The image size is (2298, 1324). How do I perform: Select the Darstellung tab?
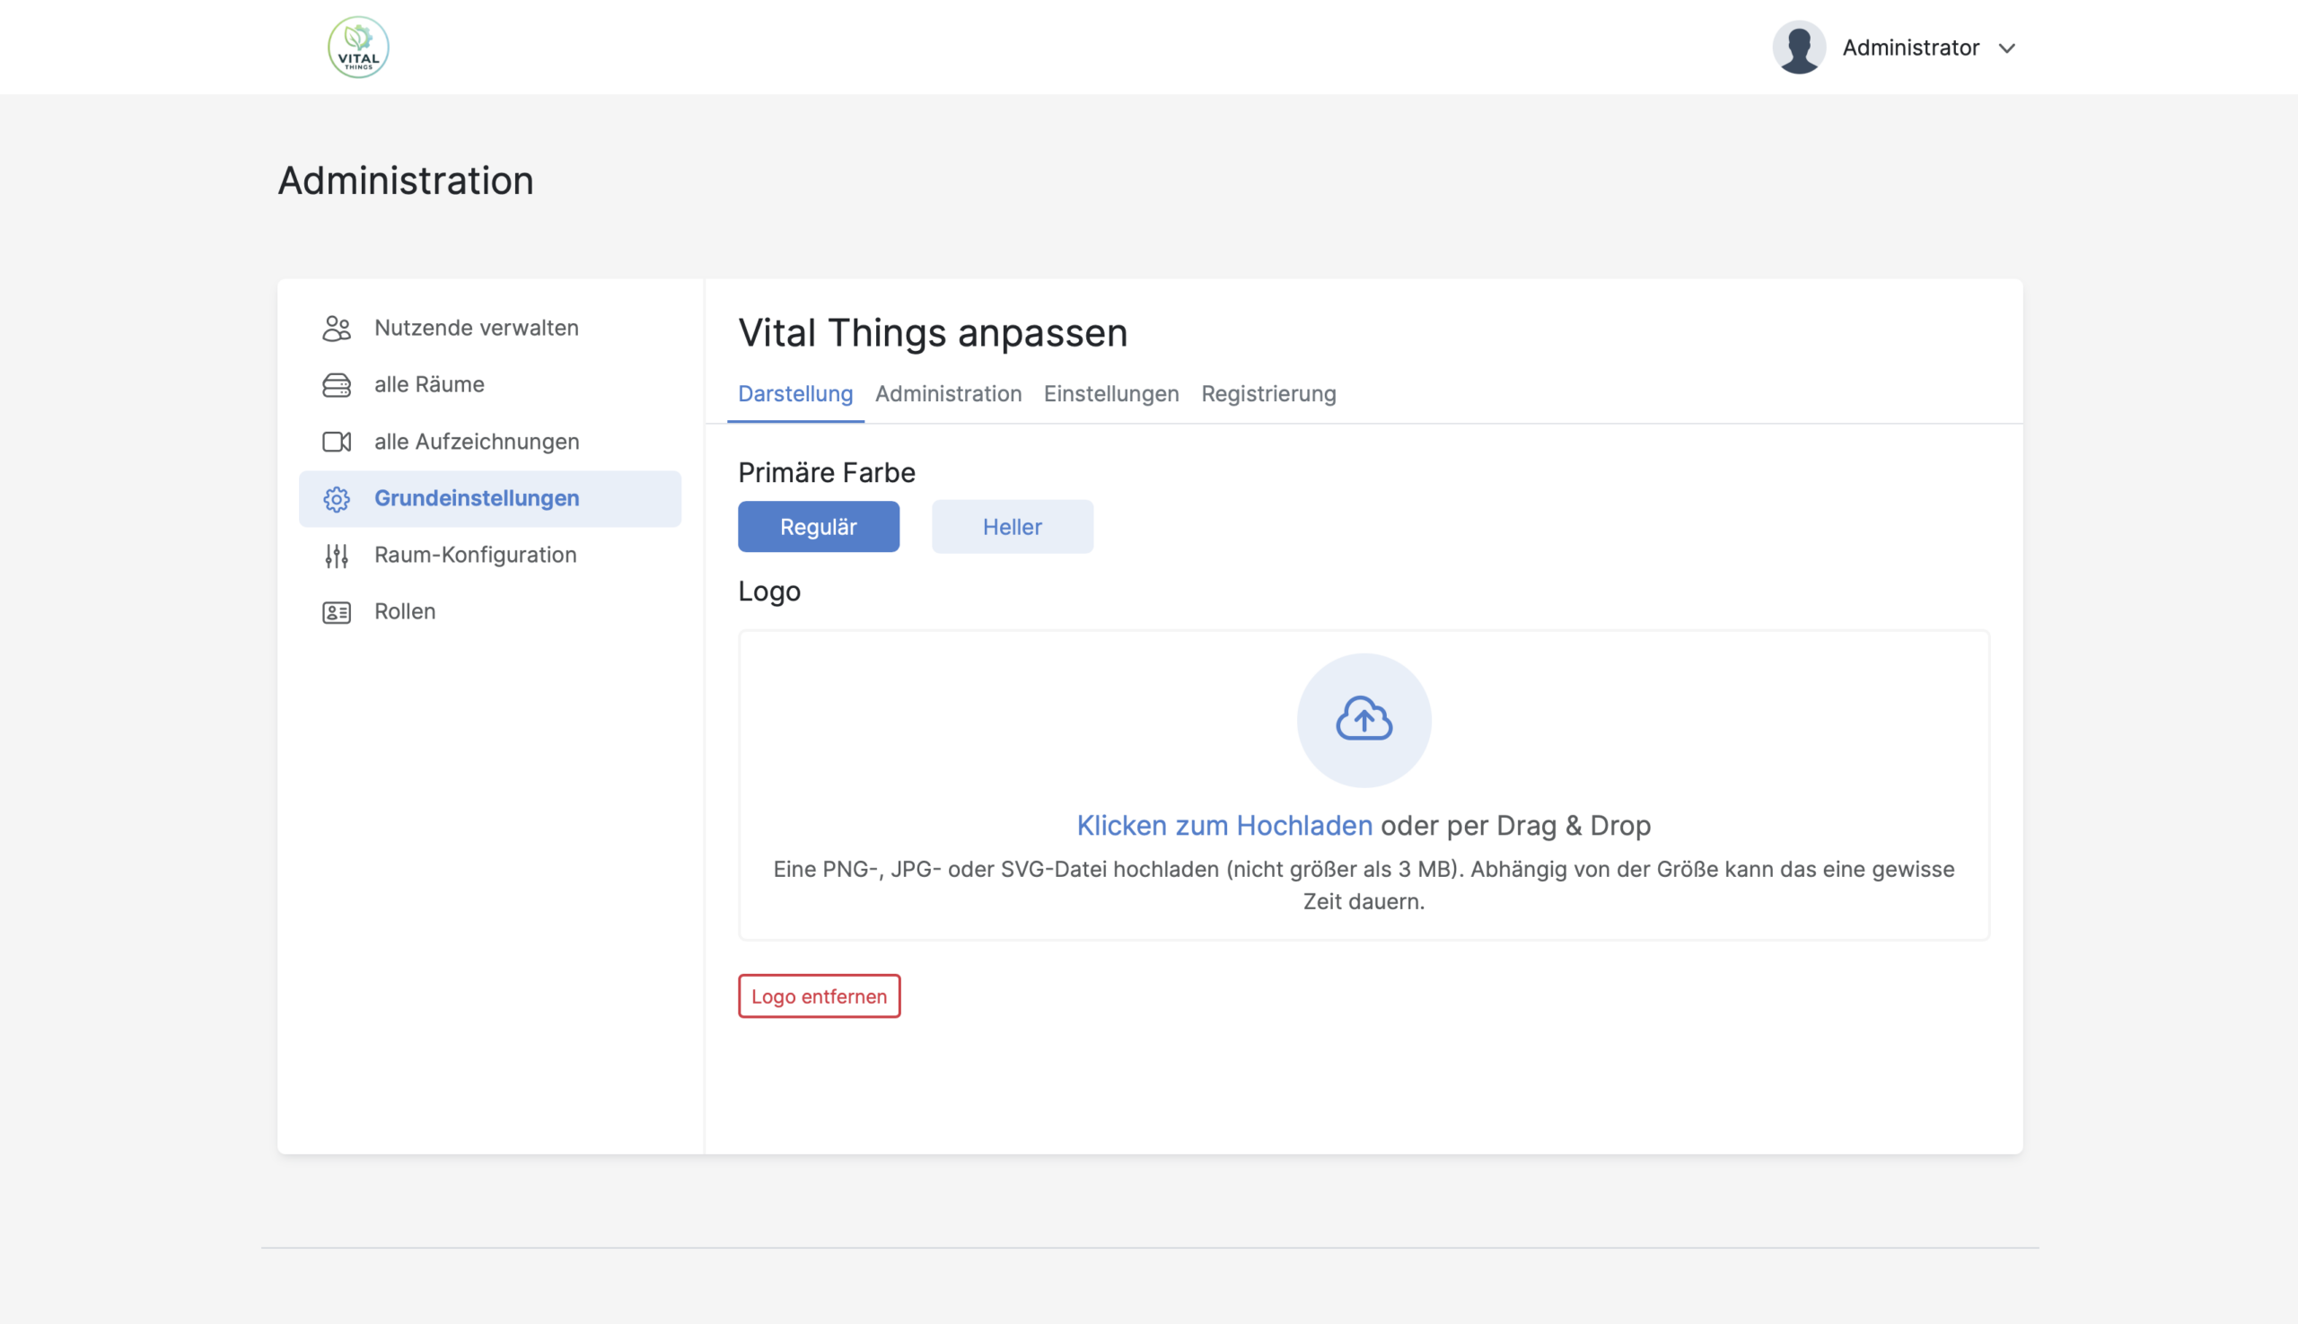[x=794, y=394]
